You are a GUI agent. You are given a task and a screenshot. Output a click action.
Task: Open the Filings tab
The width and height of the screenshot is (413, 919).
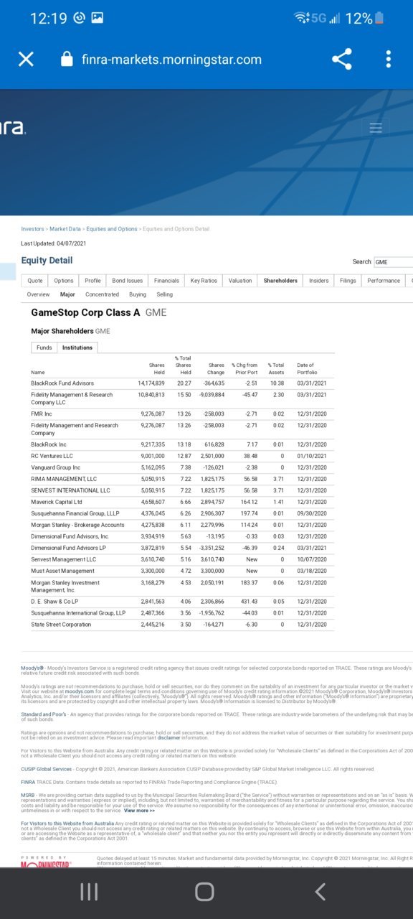click(348, 281)
